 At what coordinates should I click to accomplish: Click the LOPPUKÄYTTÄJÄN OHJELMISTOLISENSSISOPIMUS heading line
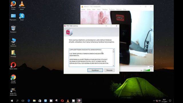point(85,50)
